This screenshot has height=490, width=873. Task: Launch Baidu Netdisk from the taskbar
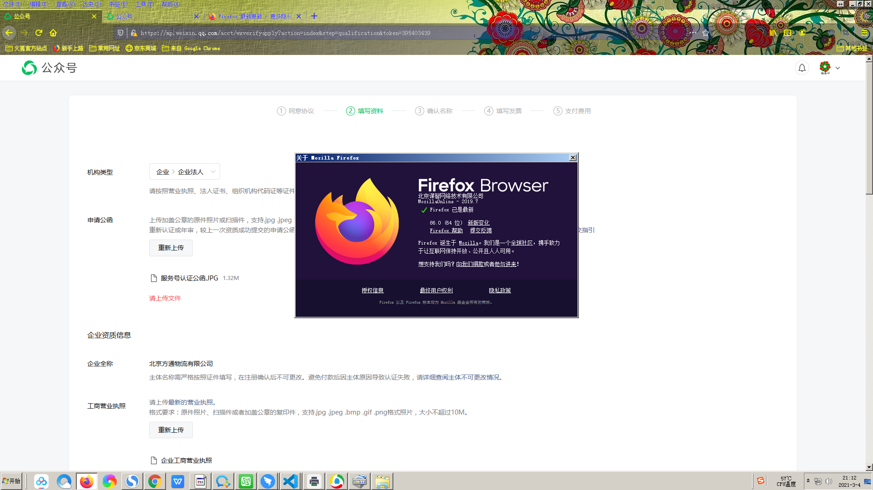(41, 481)
